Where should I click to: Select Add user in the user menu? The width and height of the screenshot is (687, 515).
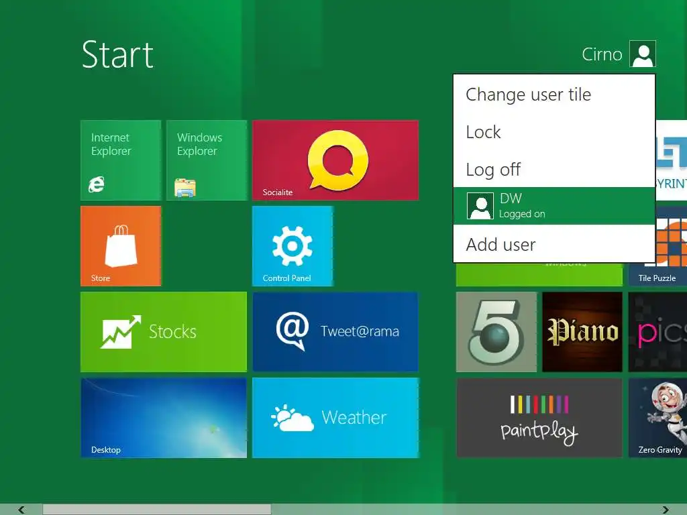tap(554, 244)
